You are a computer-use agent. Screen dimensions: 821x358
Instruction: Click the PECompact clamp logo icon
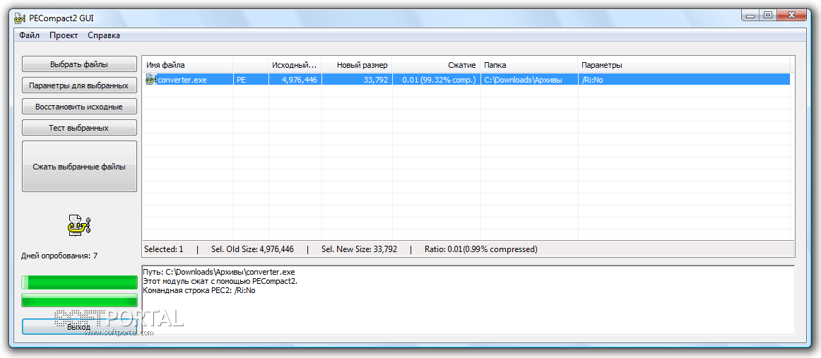[80, 225]
